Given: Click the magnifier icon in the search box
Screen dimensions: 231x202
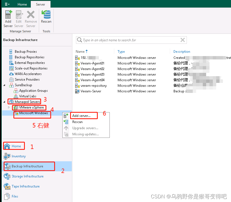Looking at the screenshot, I should click(79, 40).
